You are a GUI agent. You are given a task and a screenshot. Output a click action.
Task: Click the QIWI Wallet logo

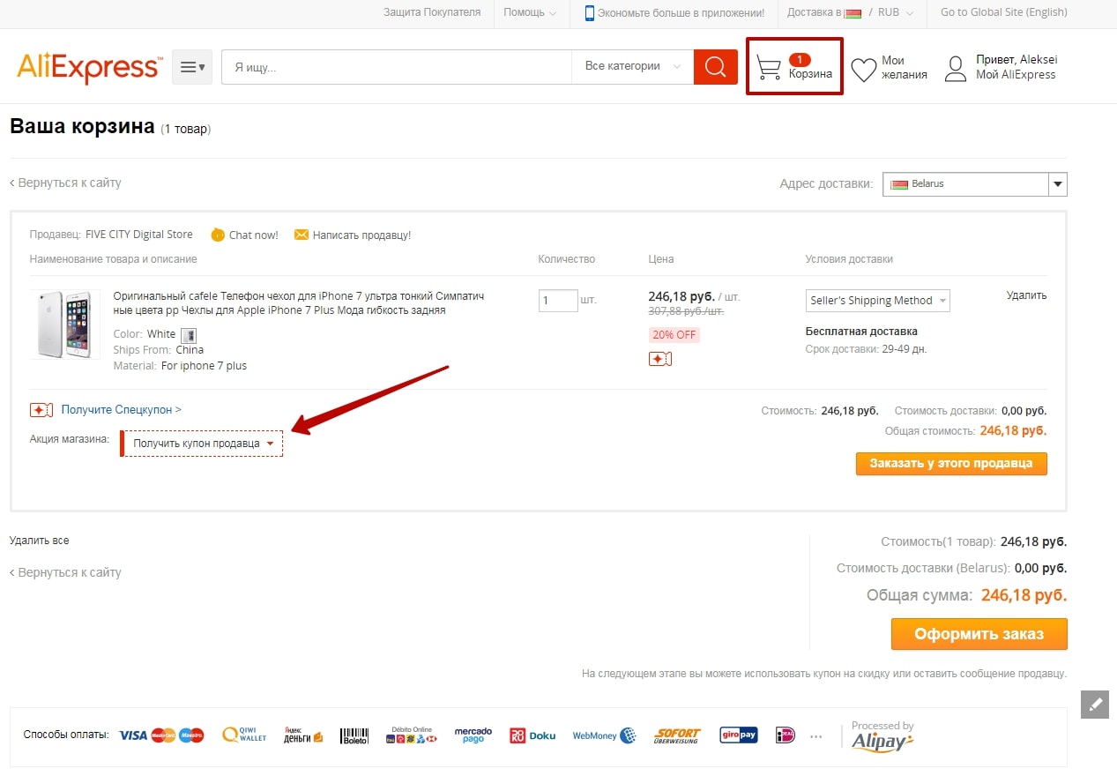pos(244,735)
